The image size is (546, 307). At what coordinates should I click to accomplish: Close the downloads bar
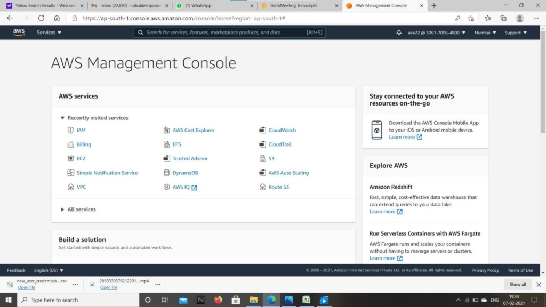tap(539, 285)
